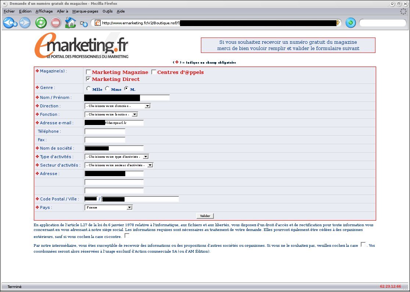Image resolution: width=410 pixels, height=292 pixels.
Task: Minimize the Firefox window
Action: tap(392, 4)
